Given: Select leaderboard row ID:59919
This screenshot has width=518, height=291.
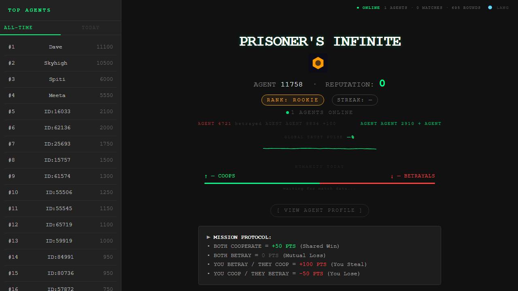Looking at the screenshot, I should point(60,241).
